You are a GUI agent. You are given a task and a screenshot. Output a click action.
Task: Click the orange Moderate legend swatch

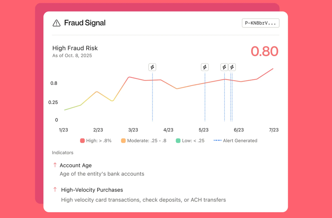pos(123,141)
